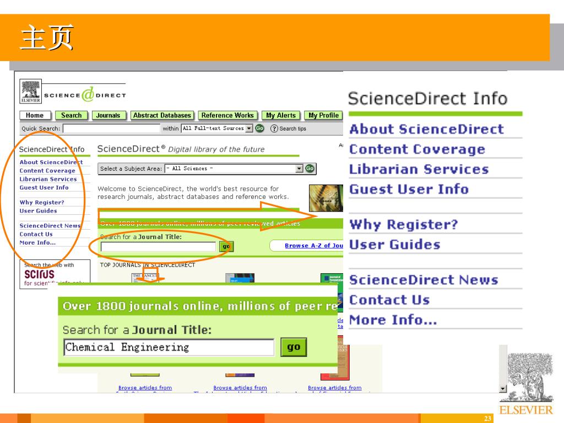Click The Lancet journal cover thumbnail
The width and height of the screenshot is (564, 423).
[145, 278]
